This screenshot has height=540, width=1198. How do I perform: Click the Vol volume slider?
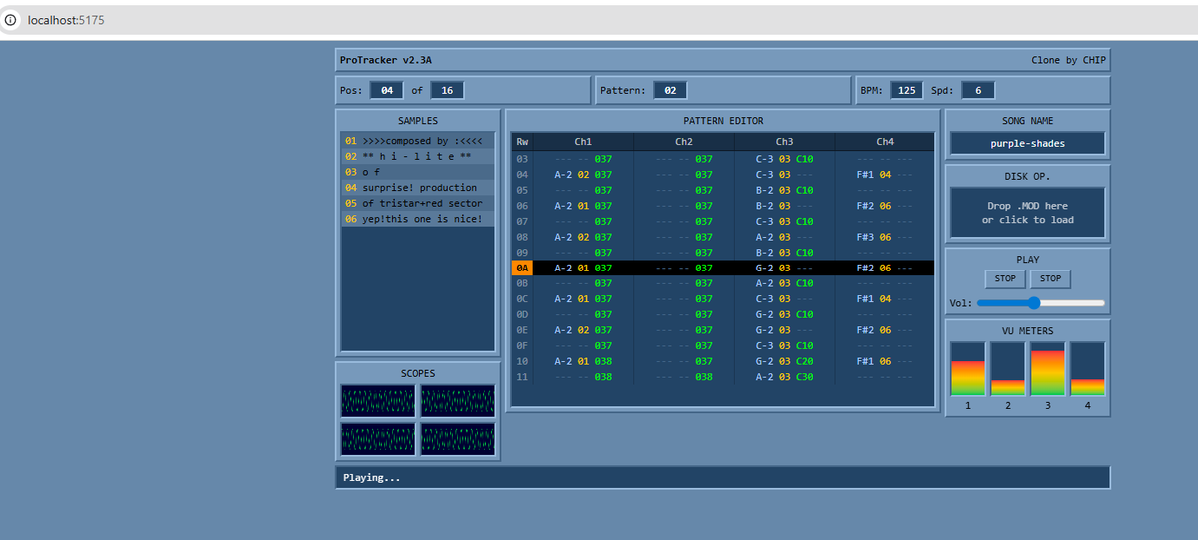click(1041, 303)
